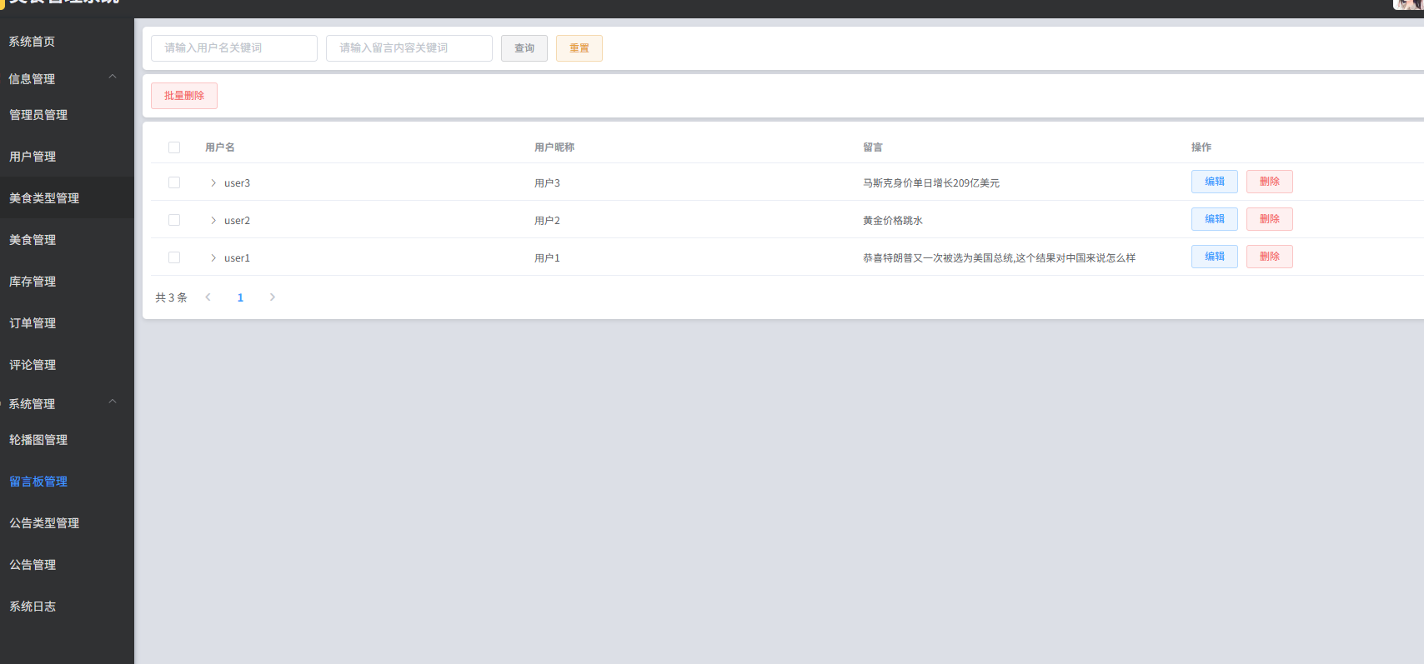Check the user1 row checkbox
Screen dimensions: 1424x664
pyautogui.click(x=174, y=257)
